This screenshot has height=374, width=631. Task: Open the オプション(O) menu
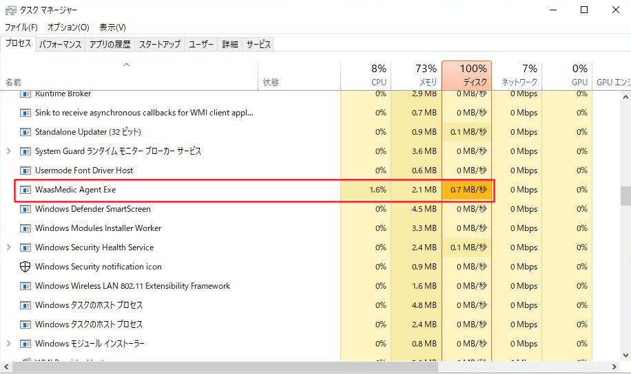coord(68,27)
